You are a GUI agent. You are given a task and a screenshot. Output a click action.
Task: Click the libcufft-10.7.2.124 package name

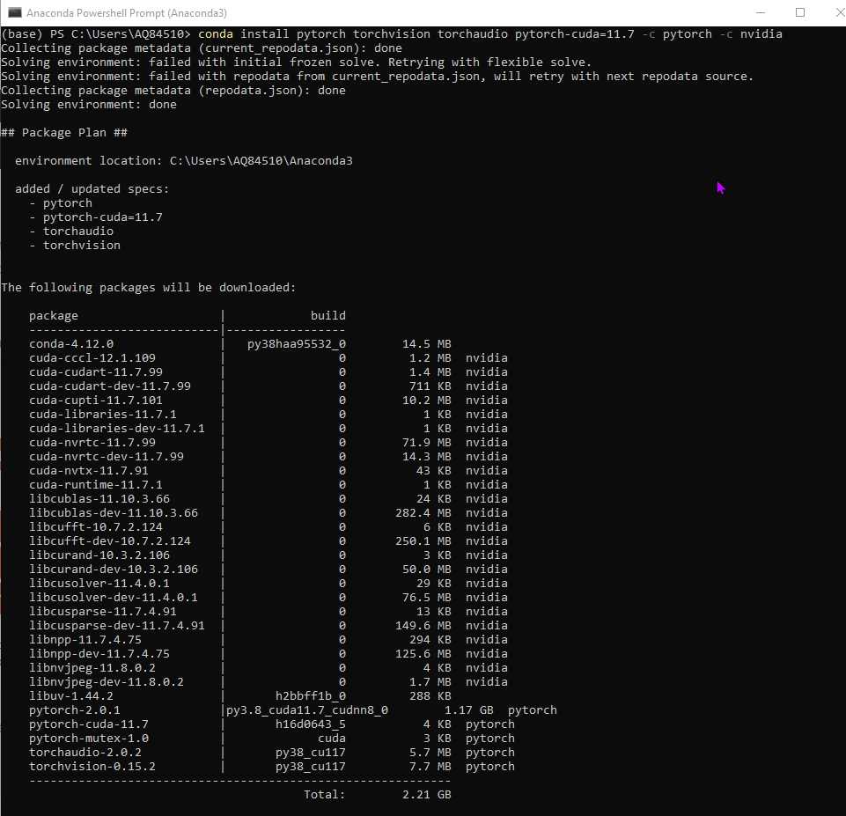pos(95,526)
